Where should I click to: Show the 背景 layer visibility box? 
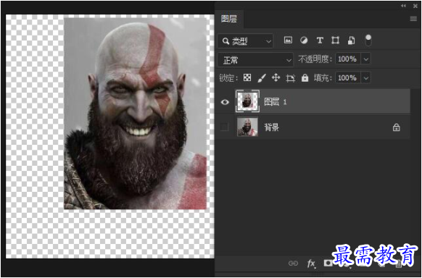[x=225, y=127]
